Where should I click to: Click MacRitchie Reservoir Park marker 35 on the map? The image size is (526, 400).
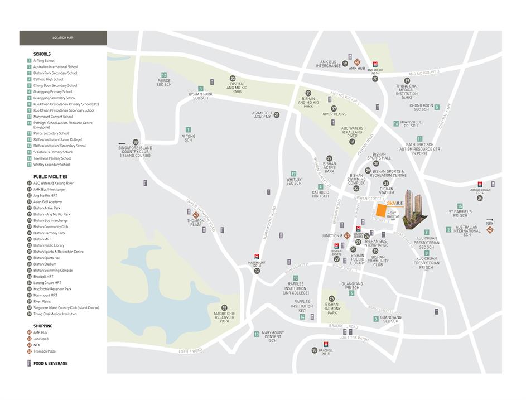coord(224,307)
